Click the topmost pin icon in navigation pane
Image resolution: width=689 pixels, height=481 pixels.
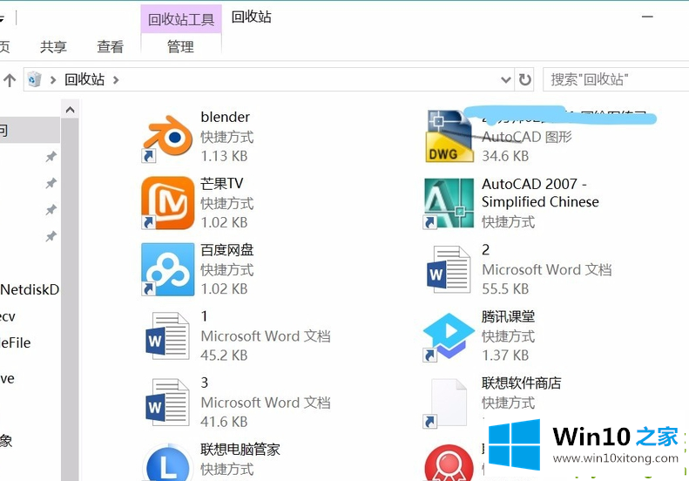pos(51,157)
